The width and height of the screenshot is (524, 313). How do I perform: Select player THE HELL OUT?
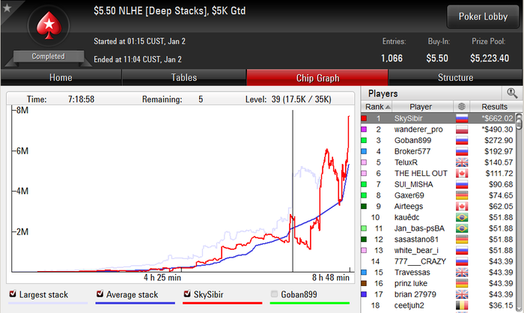[438, 174]
